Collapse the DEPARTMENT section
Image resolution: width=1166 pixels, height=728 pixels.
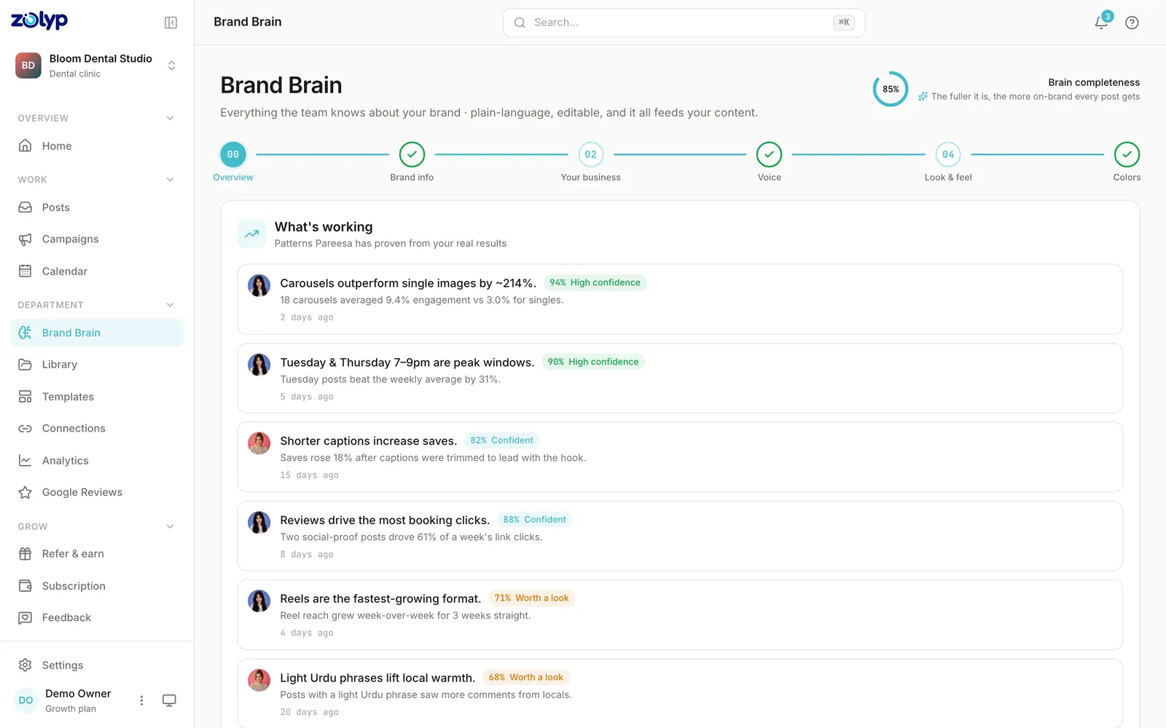click(170, 305)
